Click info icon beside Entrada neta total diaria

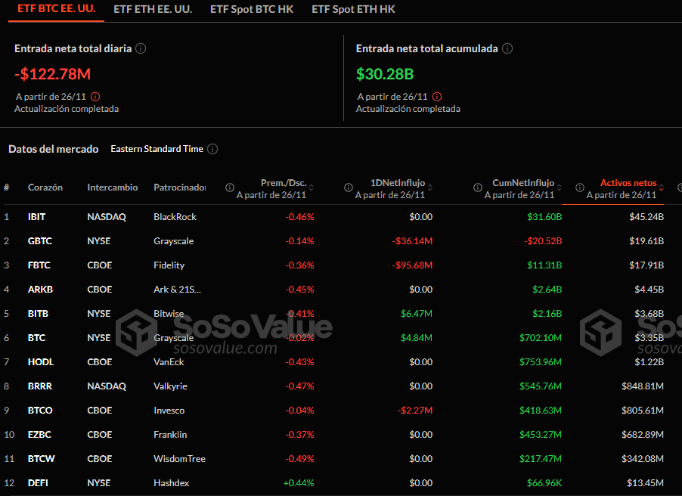pos(141,48)
